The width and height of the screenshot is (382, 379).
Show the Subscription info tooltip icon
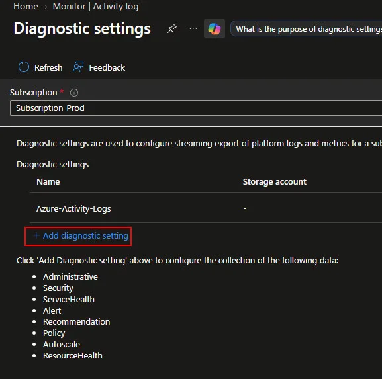[74, 93]
